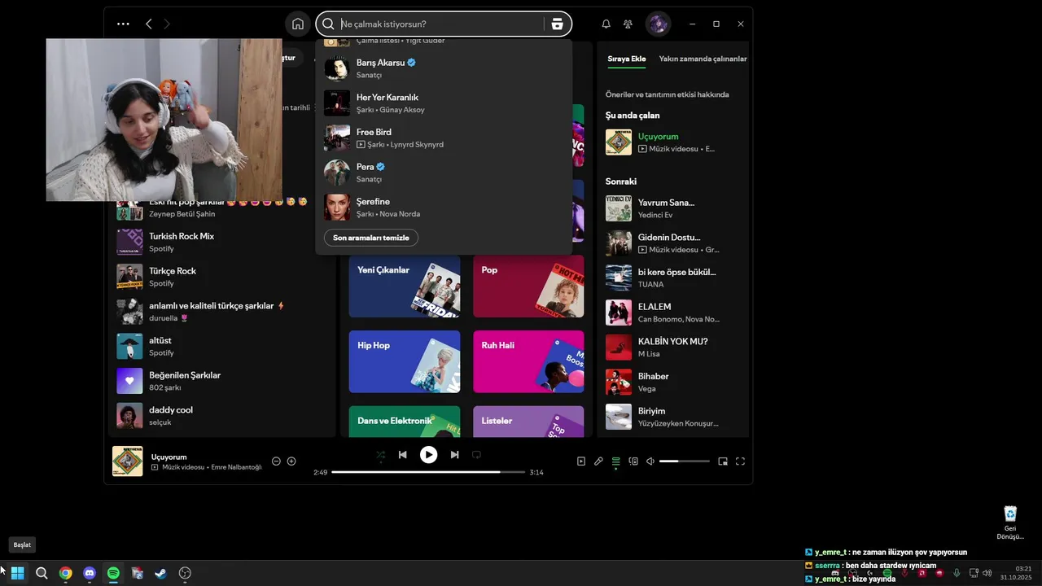The width and height of the screenshot is (1042, 586).
Task: Select Yavrum Sana in the queue
Action: tap(674, 208)
